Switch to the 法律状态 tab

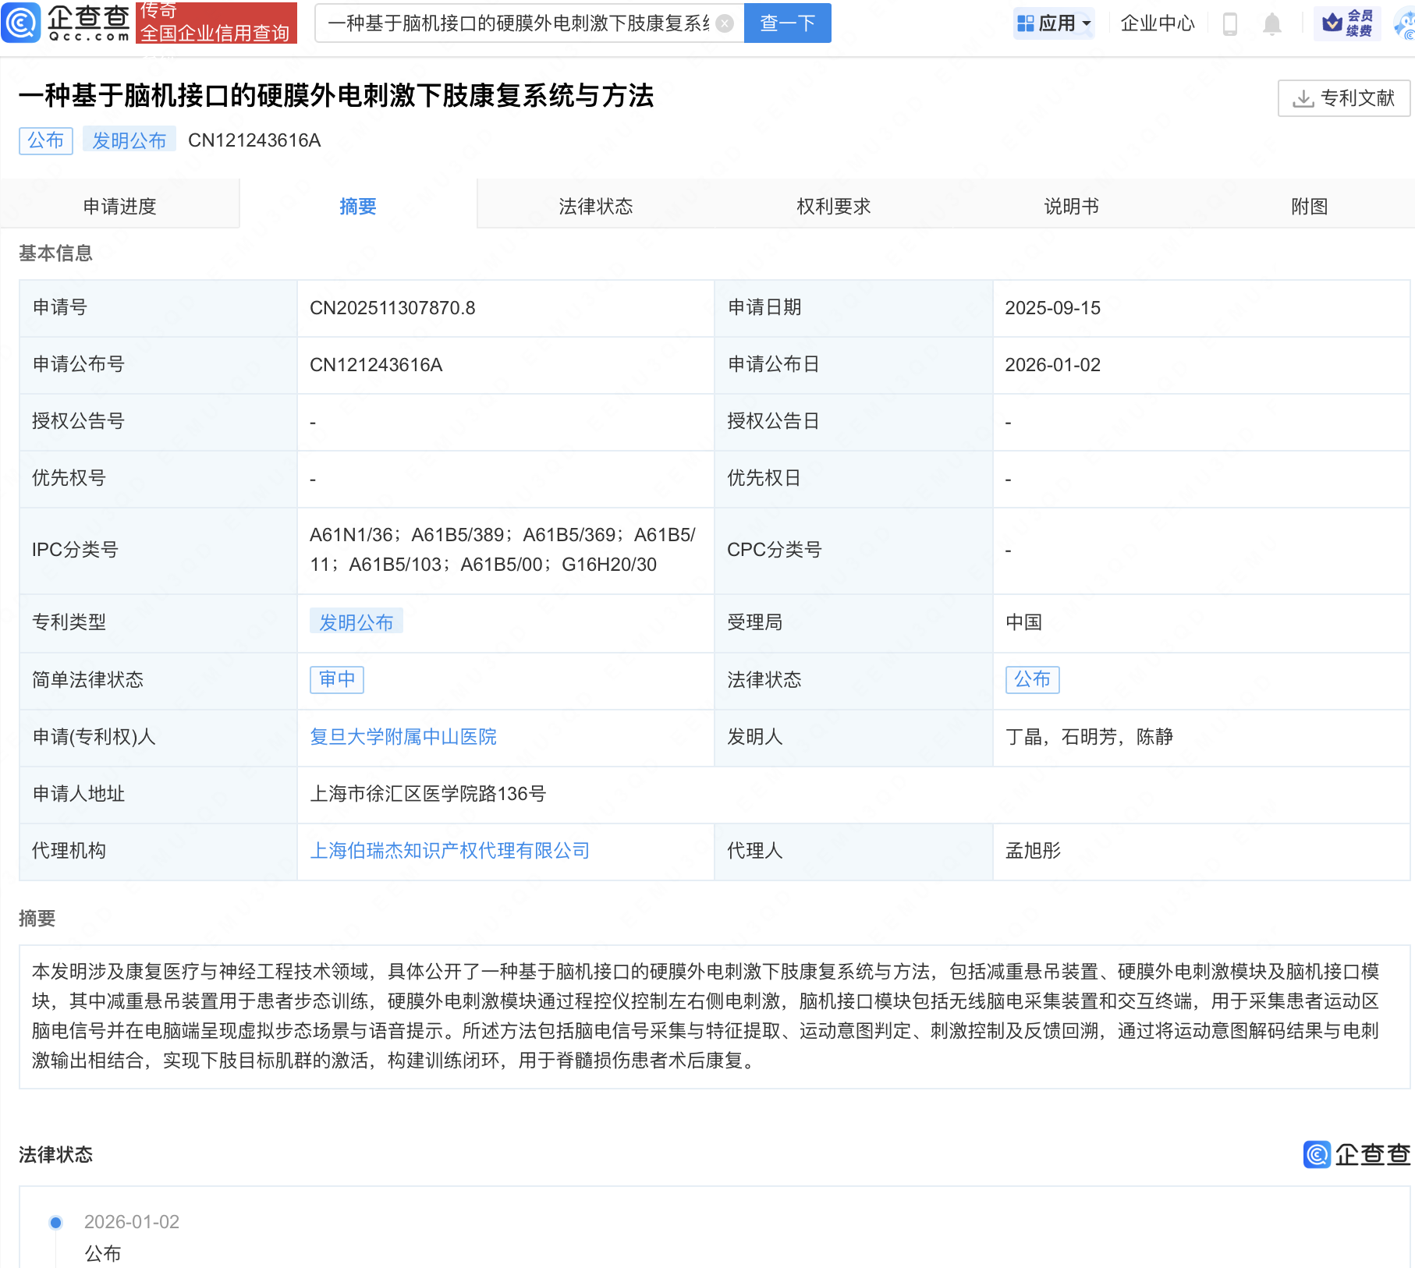tap(595, 206)
